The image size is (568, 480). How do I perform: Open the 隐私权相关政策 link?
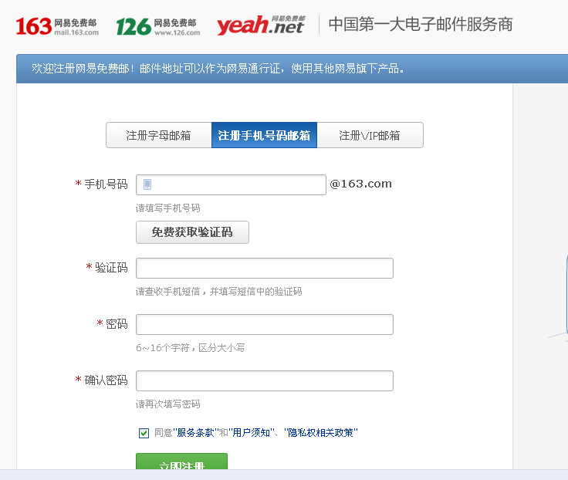point(321,433)
